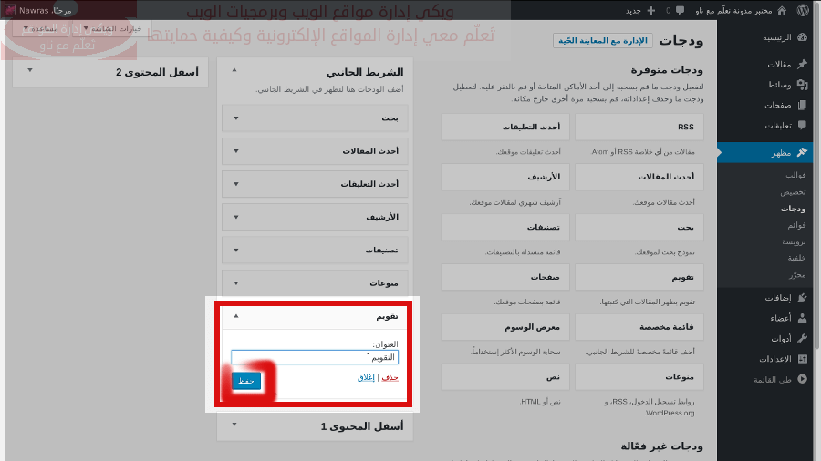Expand the Content Bottom 2 (أسفل المحتوى 2) area
The width and height of the screenshot is (821, 461).
point(31,71)
